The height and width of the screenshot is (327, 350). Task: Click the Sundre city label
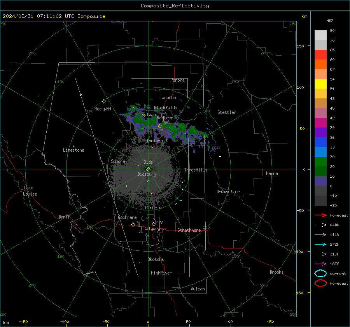point(118,161)
